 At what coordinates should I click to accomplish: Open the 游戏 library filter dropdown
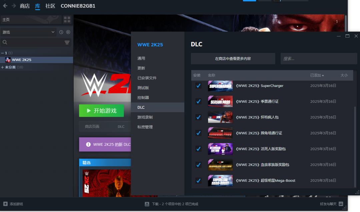tap(28, 32)
